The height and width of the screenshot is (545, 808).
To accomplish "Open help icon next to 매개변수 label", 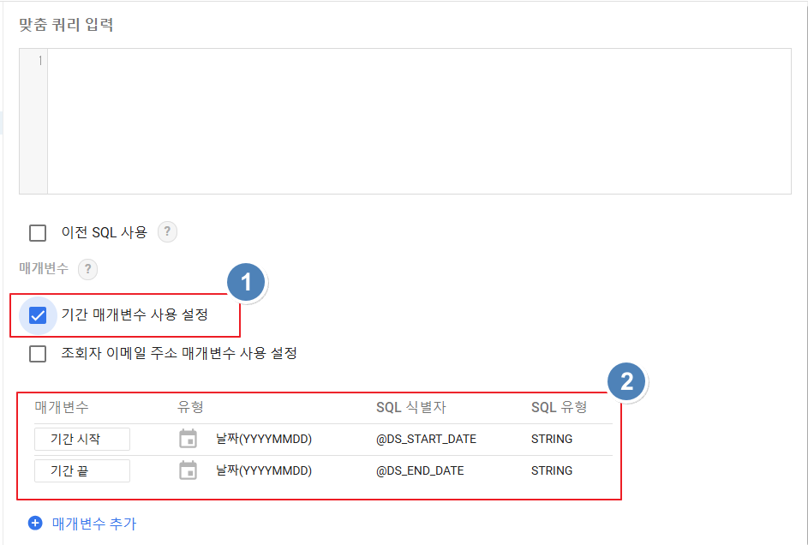I will coord(87,269).
